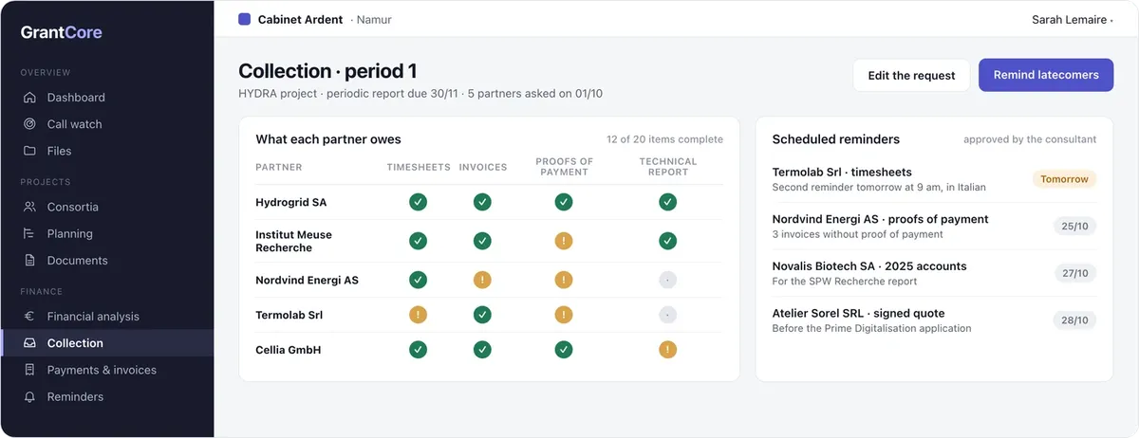
Task: Click Termolab Srl timesheets warning icon
Action: [x=418, y=315]
